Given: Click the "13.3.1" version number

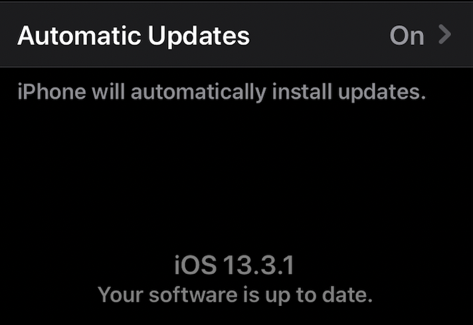Looking at the screenshot, I should click(259, 265).
